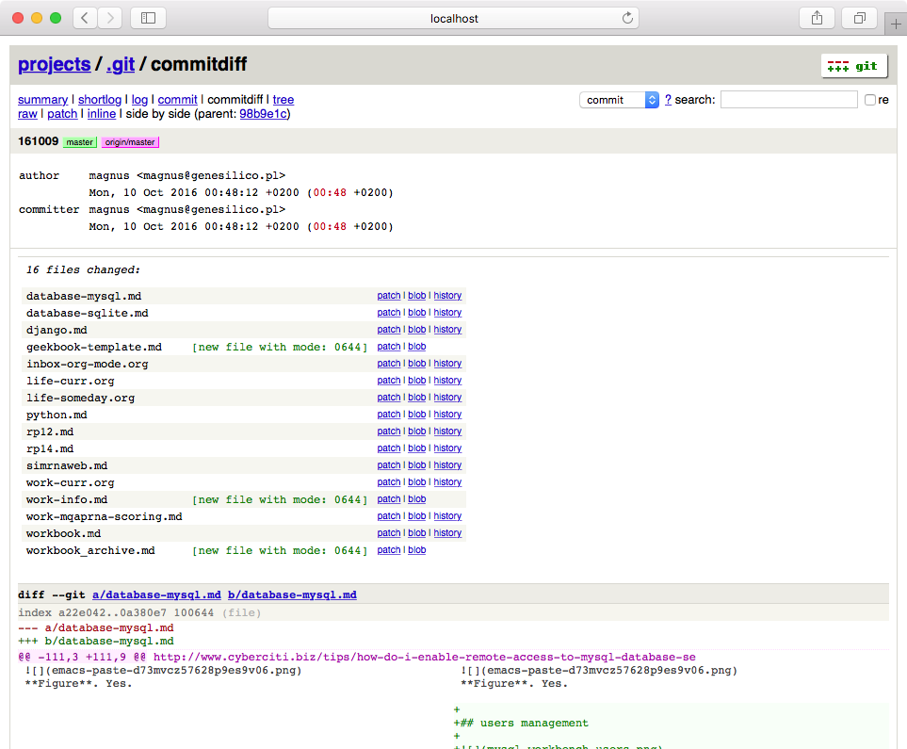Click the localhost address bar
The image size is (907, 749).
pos(454,18)
